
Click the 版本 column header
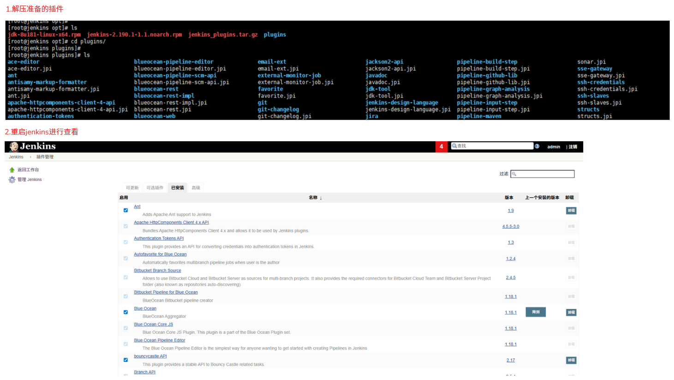point(509,198)
